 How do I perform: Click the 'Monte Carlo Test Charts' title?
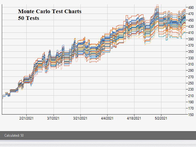tap(50, 12)
